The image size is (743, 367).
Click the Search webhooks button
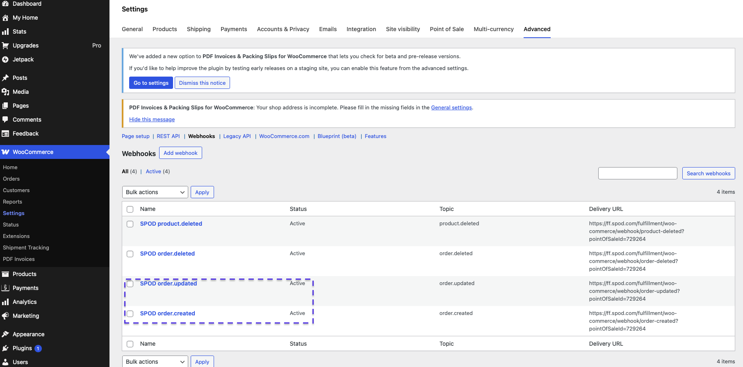click(x=709, y=173)
